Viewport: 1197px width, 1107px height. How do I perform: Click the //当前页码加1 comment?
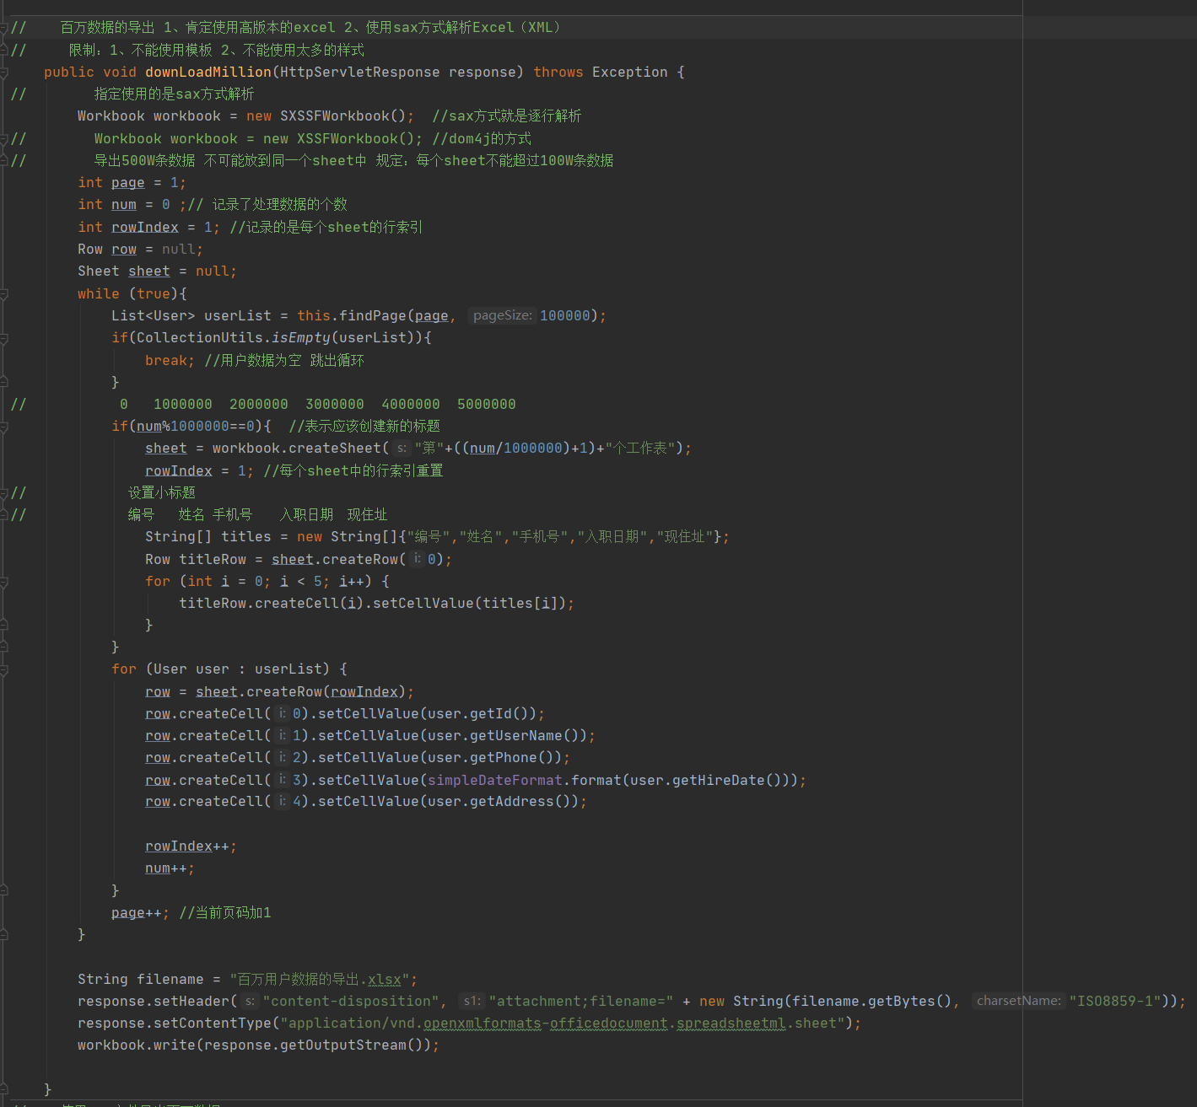[x=225, y=913]
